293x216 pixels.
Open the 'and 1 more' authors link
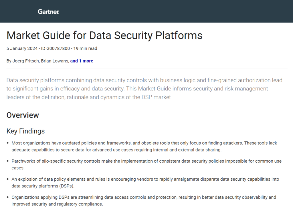(82, 61)
